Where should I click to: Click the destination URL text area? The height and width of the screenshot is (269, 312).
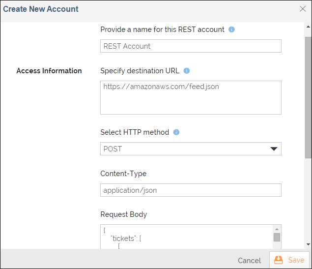[x=191, y=97]
